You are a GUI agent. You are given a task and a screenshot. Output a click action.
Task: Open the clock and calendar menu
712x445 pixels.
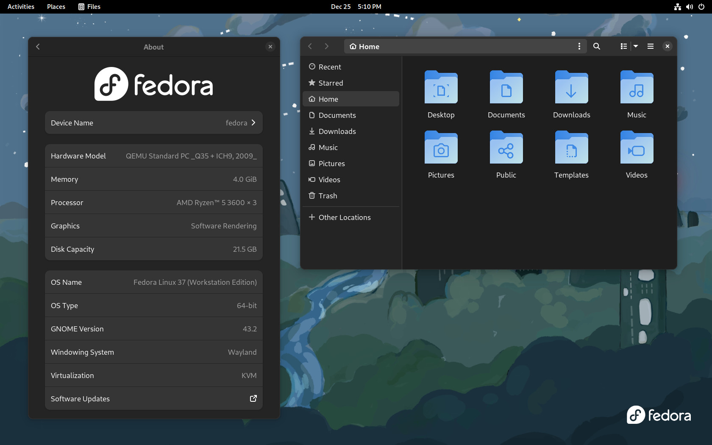(356, 7)
